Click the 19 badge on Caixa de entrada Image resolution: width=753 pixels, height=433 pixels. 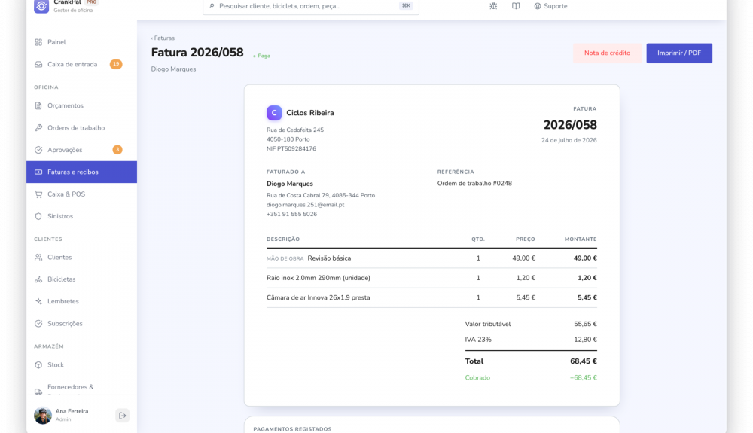pos(116,64)
